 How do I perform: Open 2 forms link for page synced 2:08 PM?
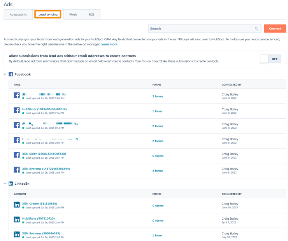click(158, 96)
